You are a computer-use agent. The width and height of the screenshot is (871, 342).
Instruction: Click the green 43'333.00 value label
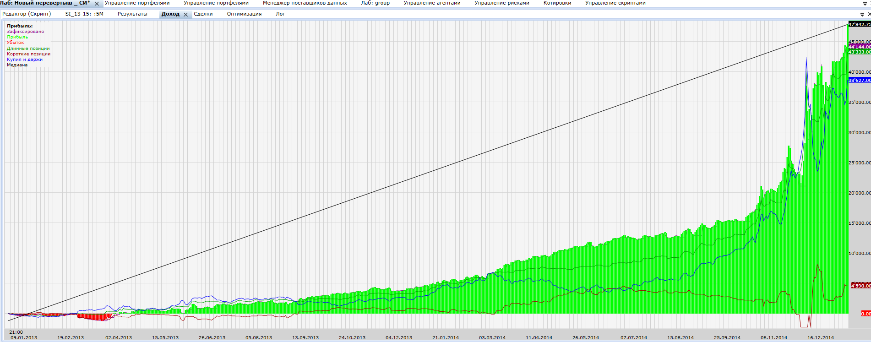[x=860, y=52]
